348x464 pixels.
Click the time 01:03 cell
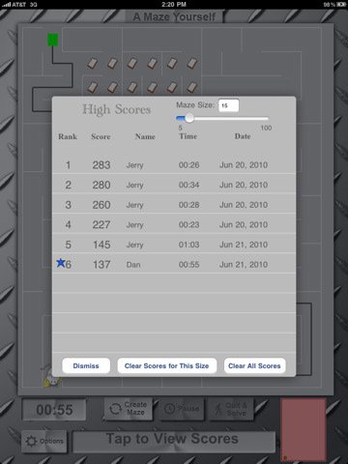[x=188, y=245]
